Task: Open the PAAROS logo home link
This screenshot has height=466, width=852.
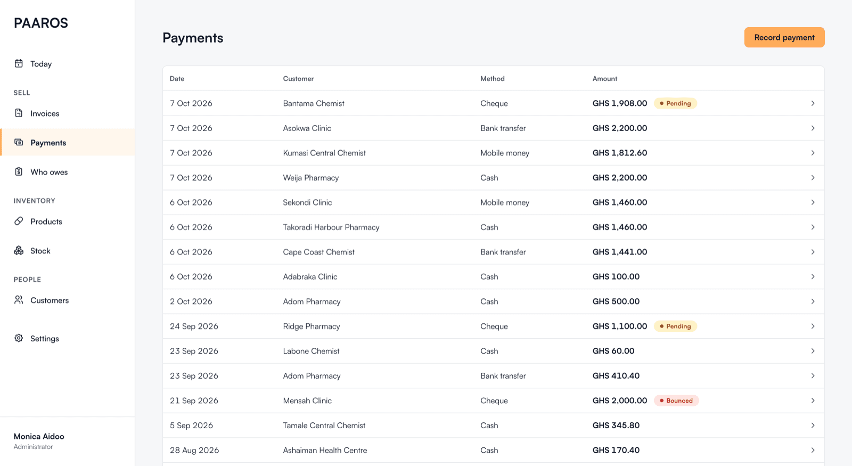Action: coord(41,23)
